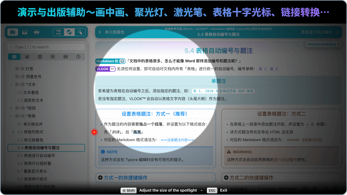
Task: Click the VLOOK eyes badge
Action: click(x=105, y=69)
